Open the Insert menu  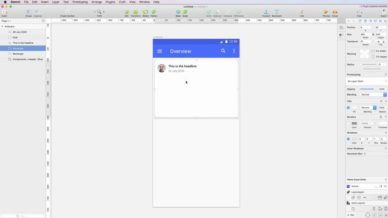click(x=44, y=2)
